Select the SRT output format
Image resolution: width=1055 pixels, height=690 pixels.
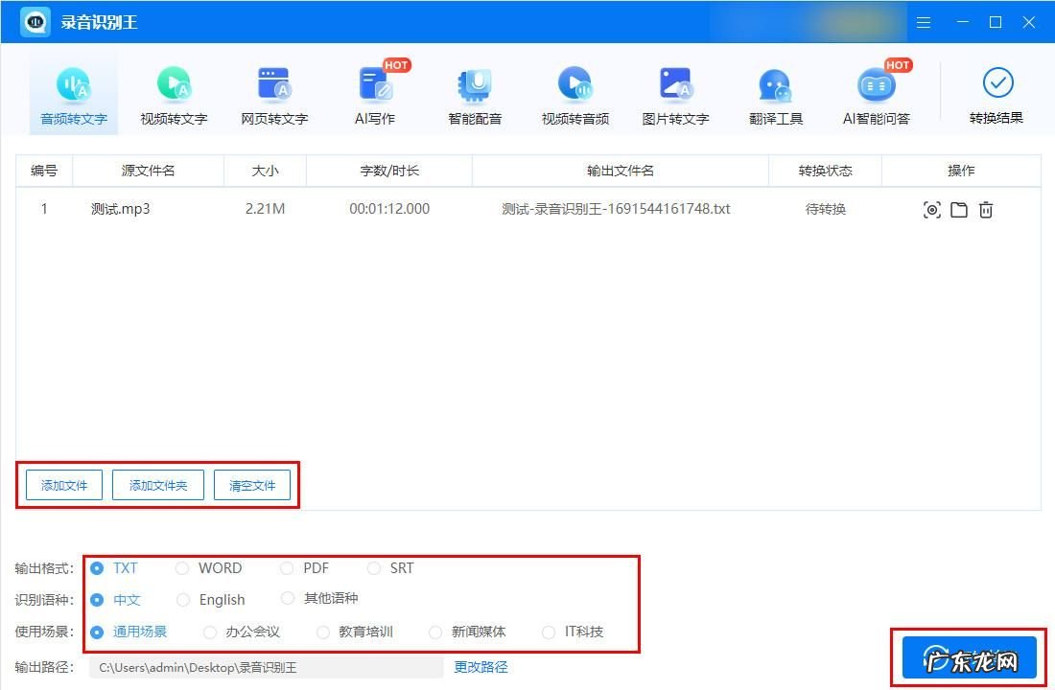coord(374,568)
